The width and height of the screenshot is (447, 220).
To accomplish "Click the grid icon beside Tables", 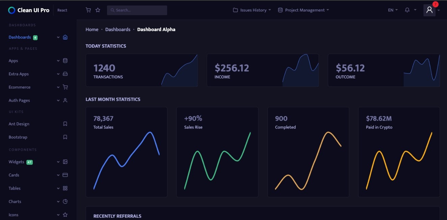I will (x=65, y=188).
